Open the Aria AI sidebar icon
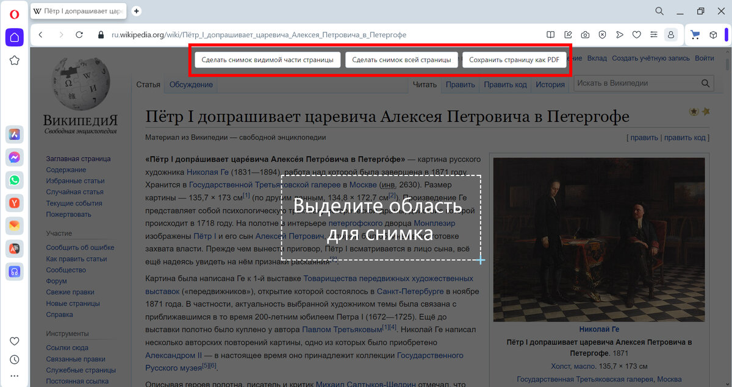The width and height of the screenshot is (732, 387). tap(15, 134)
